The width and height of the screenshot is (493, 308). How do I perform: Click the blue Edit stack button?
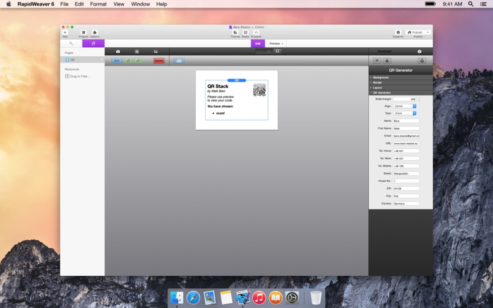click(x=117, y=61)
